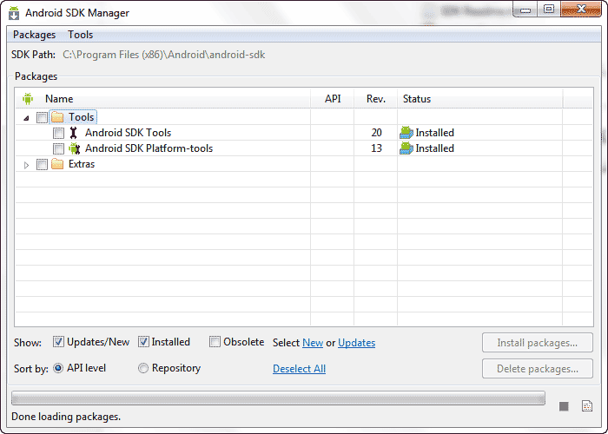Select the Android SDK Tools row name
Viewport: 608px width, 434px height.
click(x=128, y=133)
